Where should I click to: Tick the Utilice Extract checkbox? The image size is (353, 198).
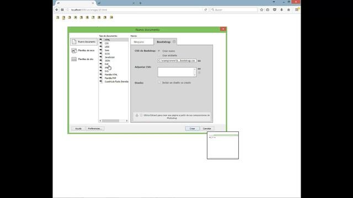click(141, 115)
